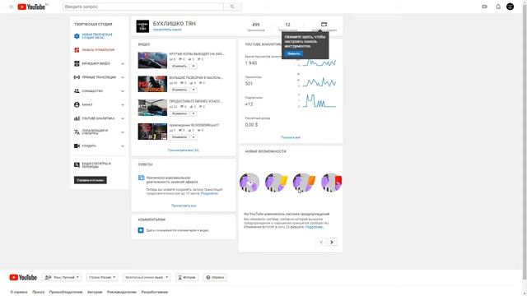Open the О сервисе footer link
This screenshot has width=527, height=296.
18,292
